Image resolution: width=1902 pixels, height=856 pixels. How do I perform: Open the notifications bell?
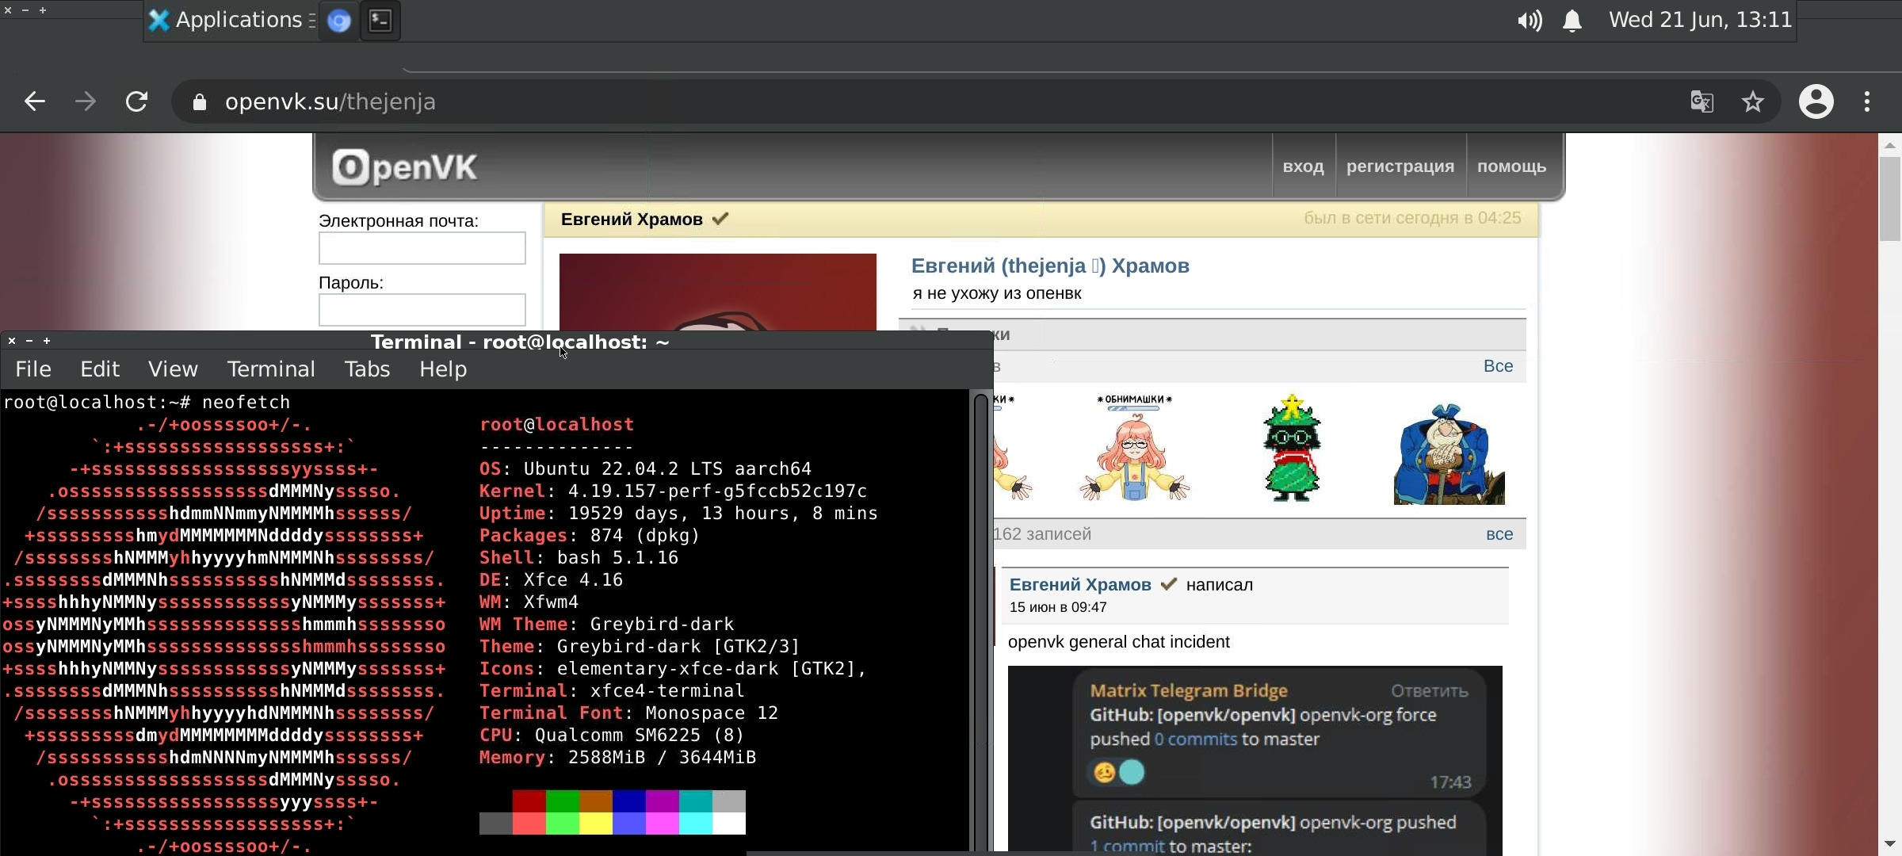[x=1572, y=21]
